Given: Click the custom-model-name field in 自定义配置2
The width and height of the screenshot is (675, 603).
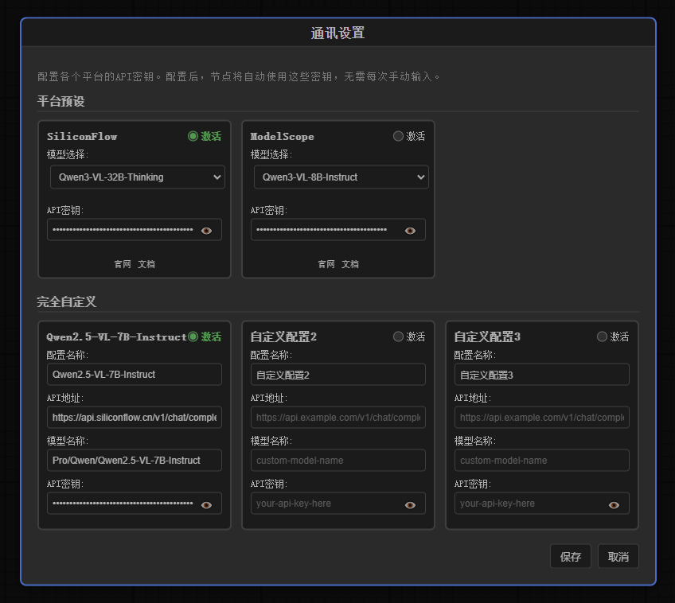Looking at the screenshot, I should click(x=338, y=461).
